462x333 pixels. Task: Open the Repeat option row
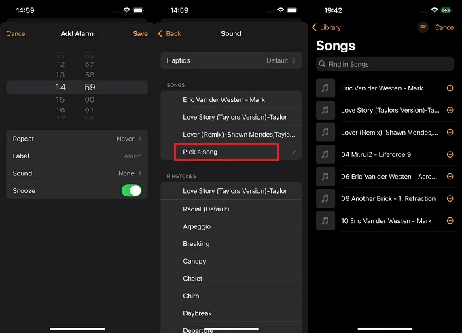coord(77,139)
